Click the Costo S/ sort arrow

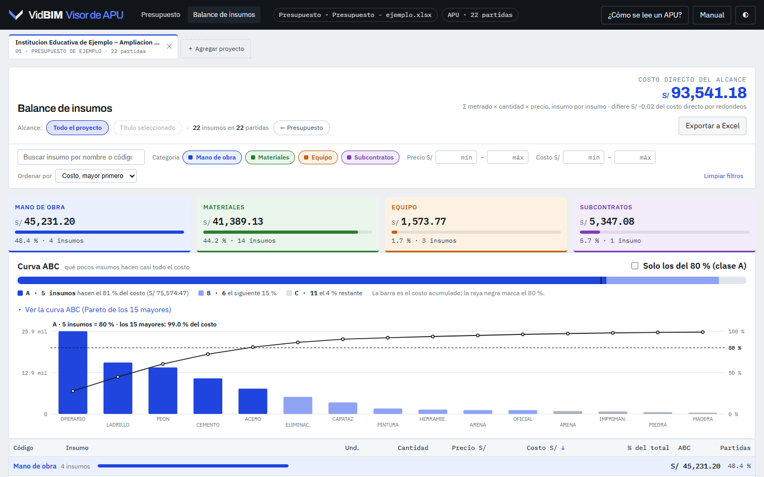point(563,448)
